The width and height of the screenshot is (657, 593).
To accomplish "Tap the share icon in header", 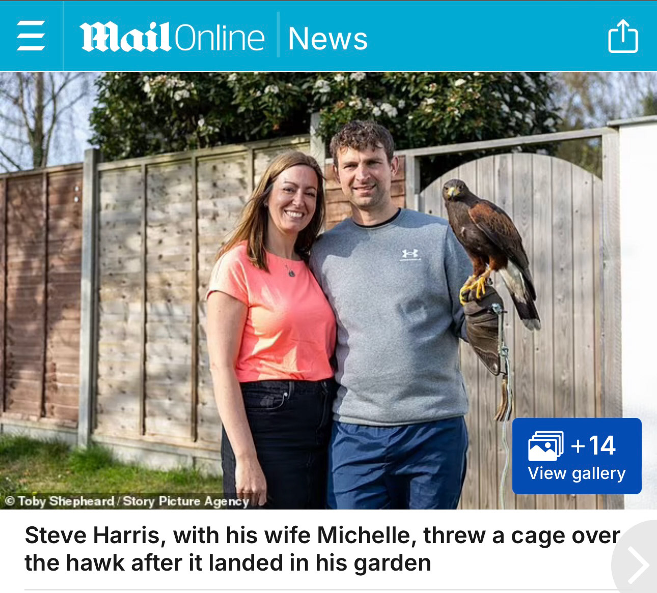I will (x=623, y=36).
